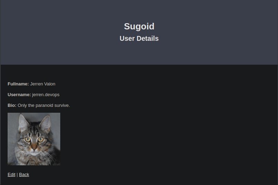Click the pipe separator between Edit and Back

point(17,175)
